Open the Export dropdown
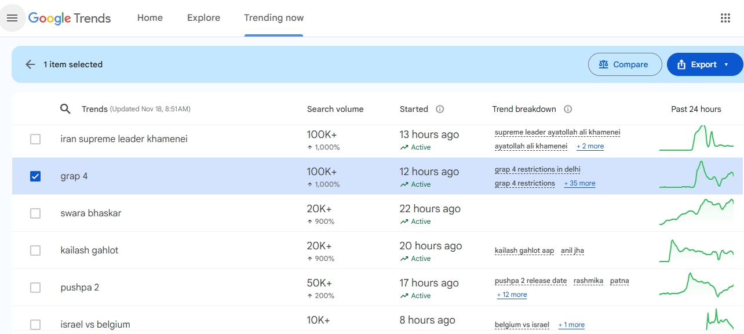This screenshot has width=744, height=334. coord(705,64)
